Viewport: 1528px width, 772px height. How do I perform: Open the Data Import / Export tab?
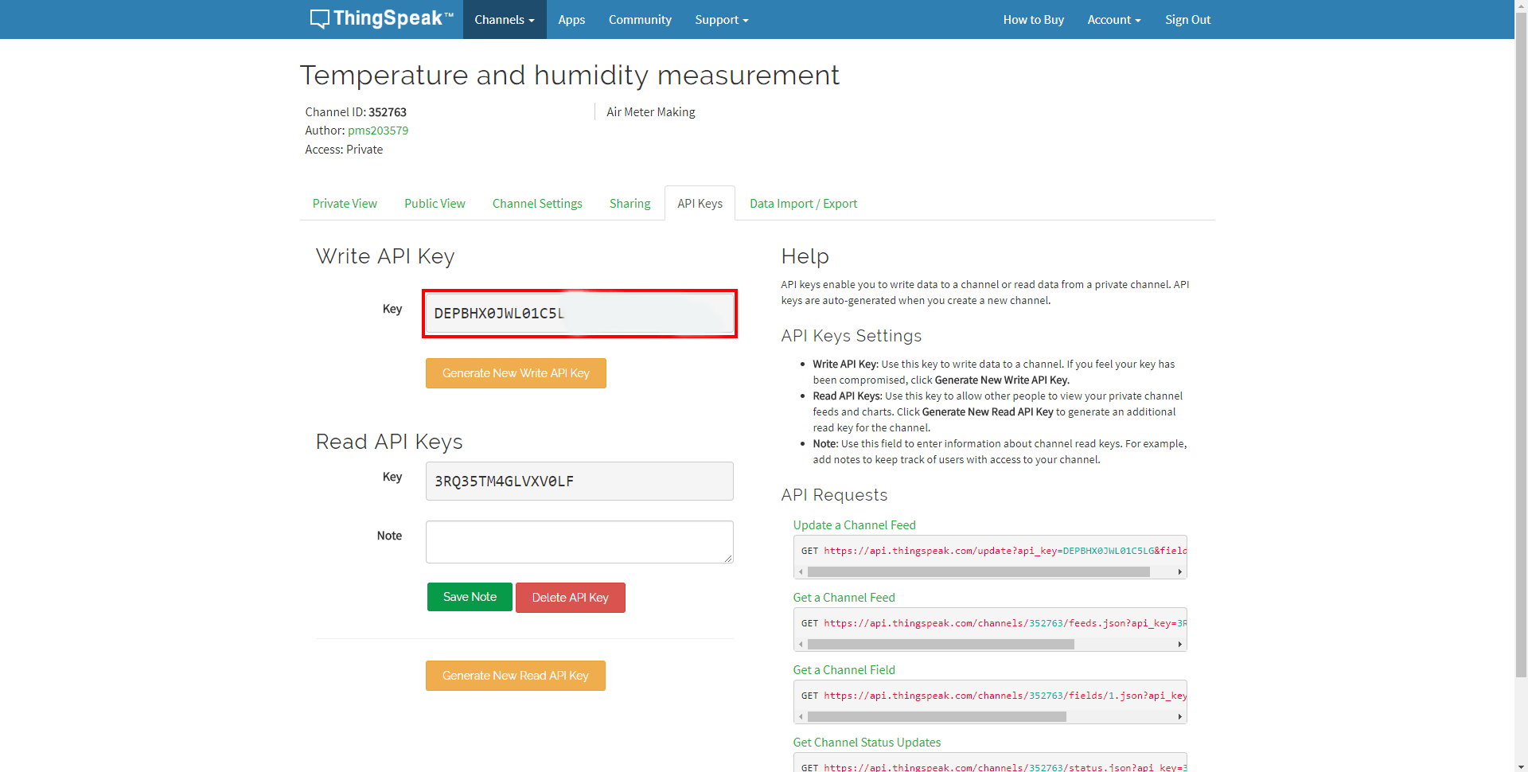[803, 204]
